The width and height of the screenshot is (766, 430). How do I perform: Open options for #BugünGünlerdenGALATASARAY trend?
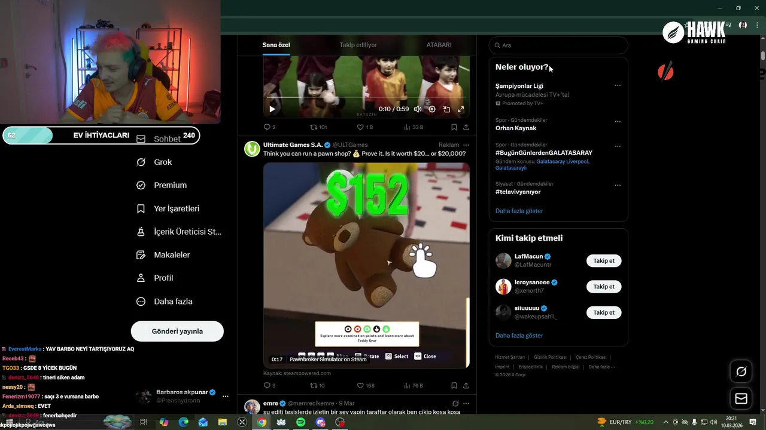pyautogui.click(x=618, y=146)
